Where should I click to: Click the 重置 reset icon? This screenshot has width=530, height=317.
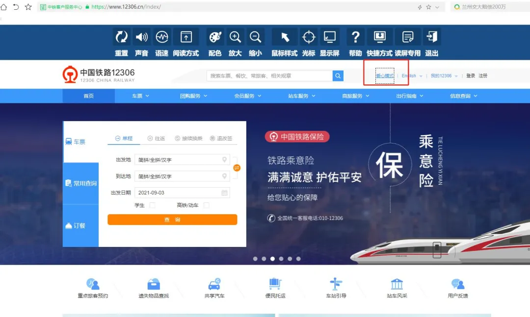coord(121,37)
